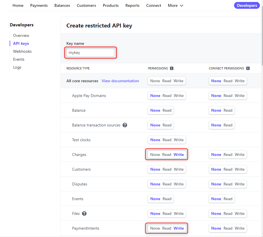Set Events permission to Read
Viewport: 263px width, 237px height.
coord(167,199)
